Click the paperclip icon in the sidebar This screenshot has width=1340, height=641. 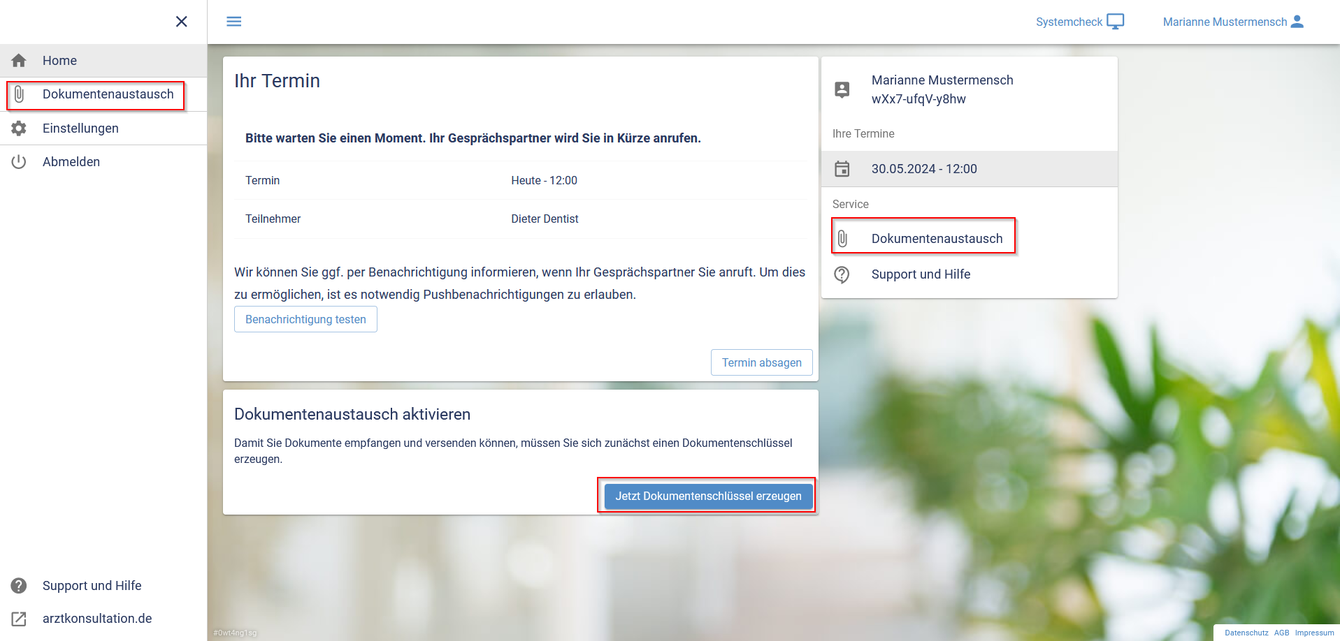click(19, 94)
